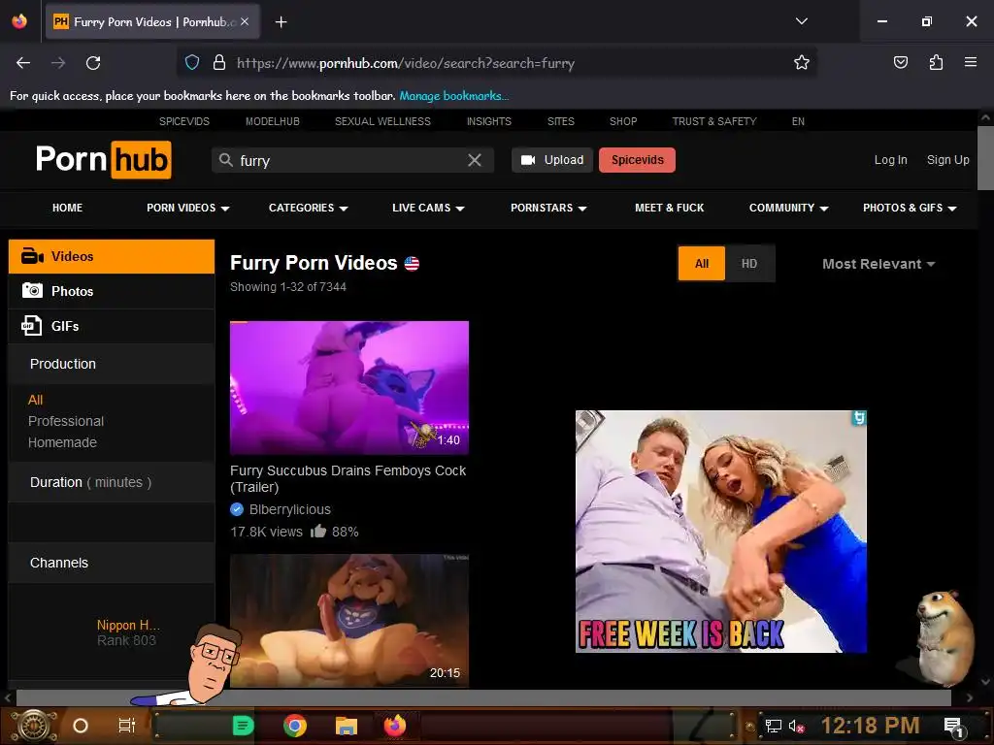Go back using the browser back arrow
Viewport: 994px width, 745px height.
[x=23, y=63]
